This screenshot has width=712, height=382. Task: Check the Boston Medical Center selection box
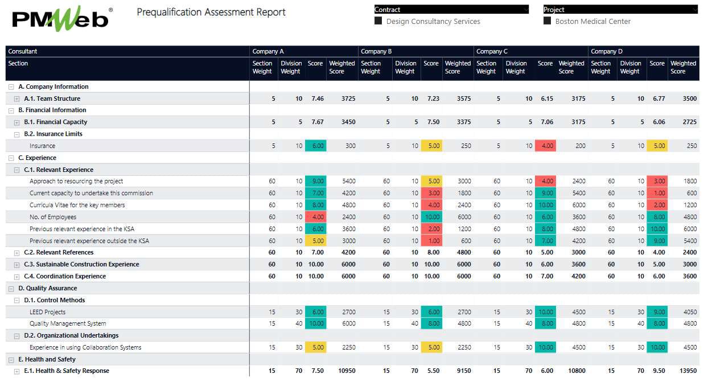coord(547,21)
